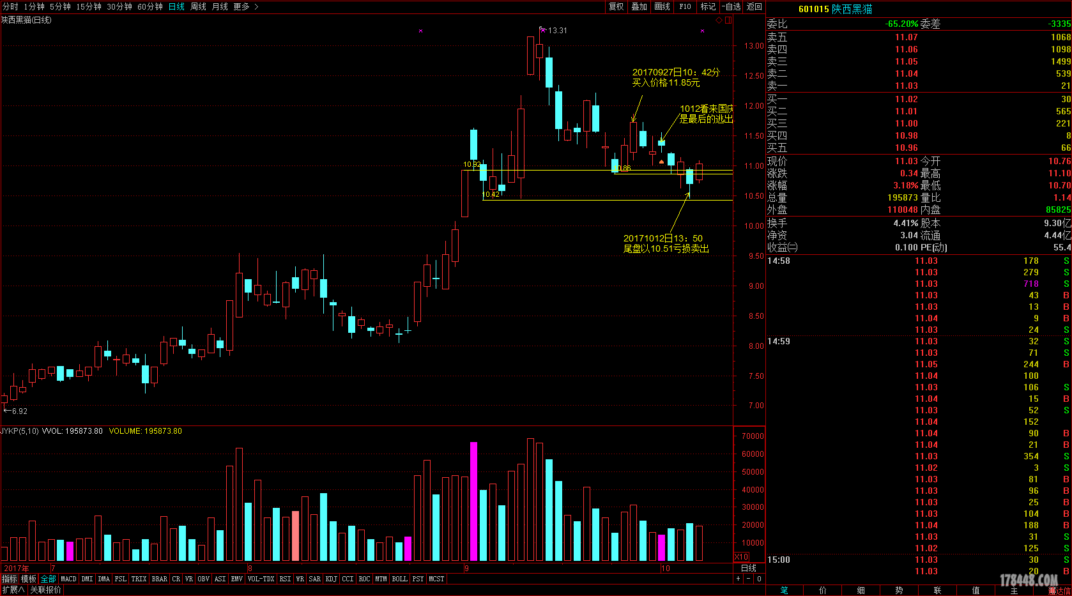1072x596 pixels.
Task: Click the red square icon atop the chart
Action: pos(728,20)
